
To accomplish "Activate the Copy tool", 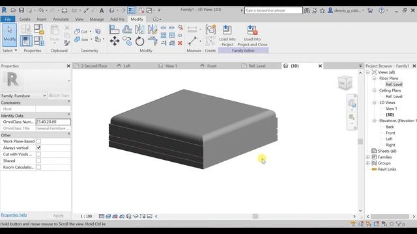I will pos(127,41).
